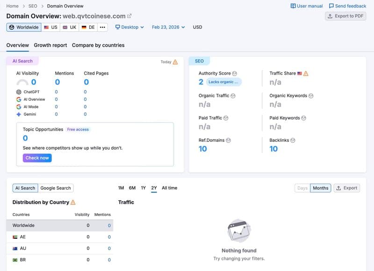Click the Cited Pages total value 0
This screenshot has height=271, width=374.
pos(86,82)
